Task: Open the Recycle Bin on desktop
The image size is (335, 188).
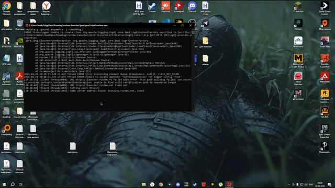Action: (20, 25)
